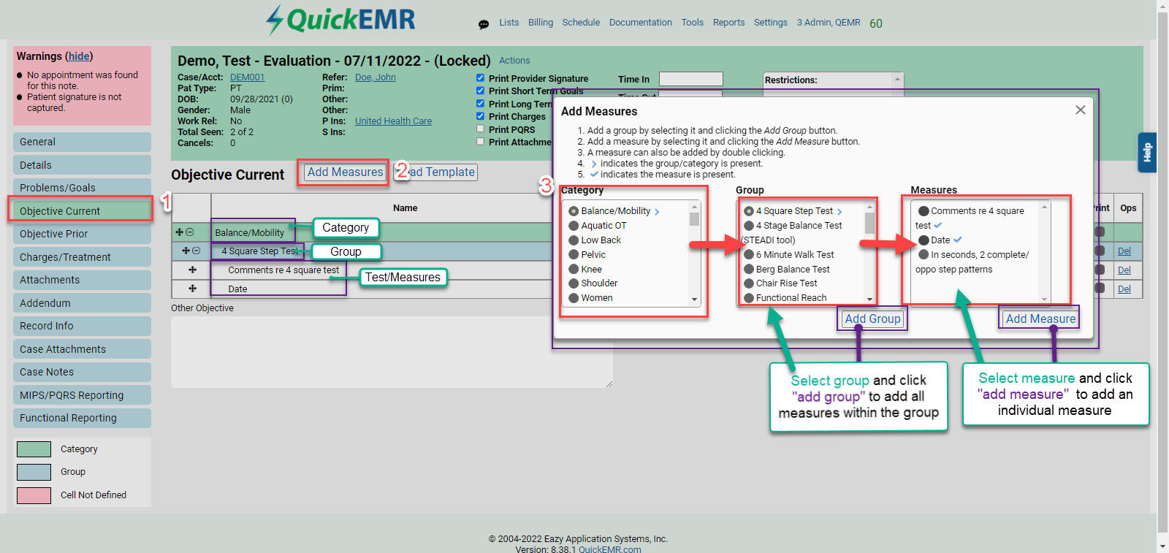Select Low Back bullet in Category list
1169x553 pixels.
[x=574, y=240]
